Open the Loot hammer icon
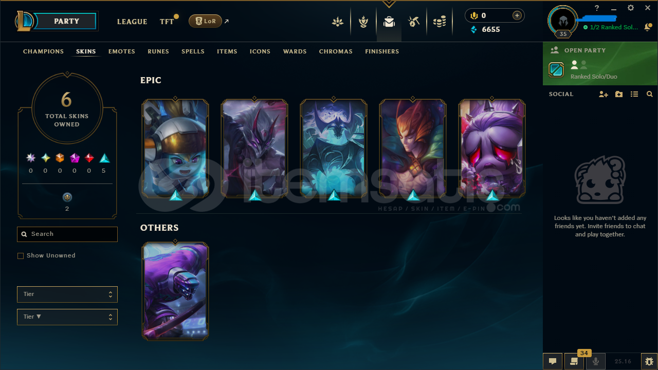Image resolution: width=658 pixels, height=370 pixels. click(414, 22)
